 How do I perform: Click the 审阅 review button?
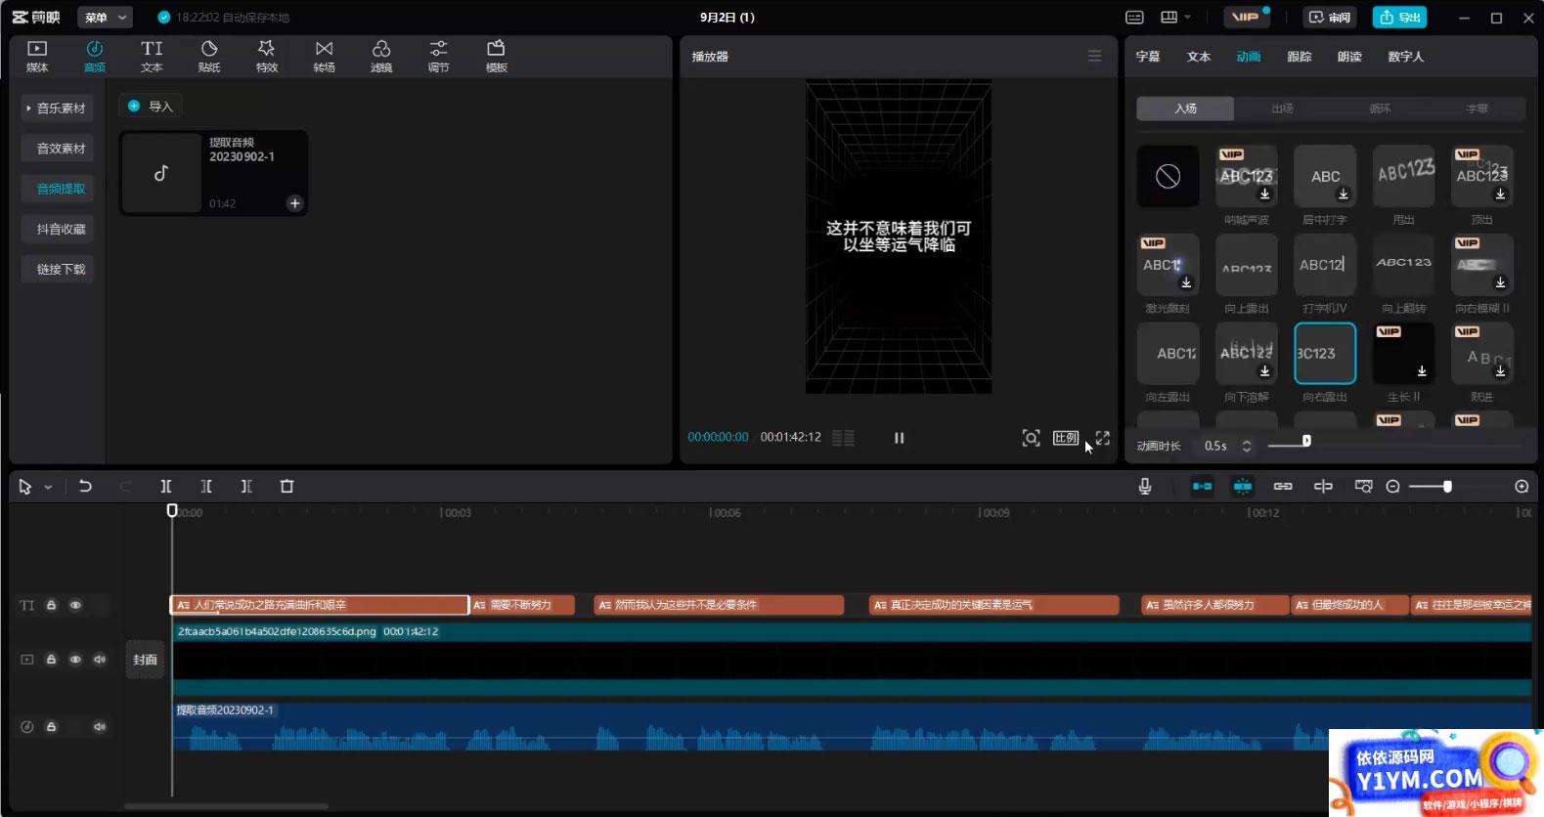click(x=1330, y=17)
